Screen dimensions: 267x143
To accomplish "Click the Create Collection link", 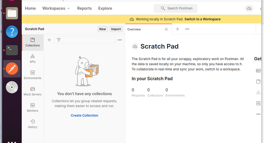I will [x=84, y=116].
